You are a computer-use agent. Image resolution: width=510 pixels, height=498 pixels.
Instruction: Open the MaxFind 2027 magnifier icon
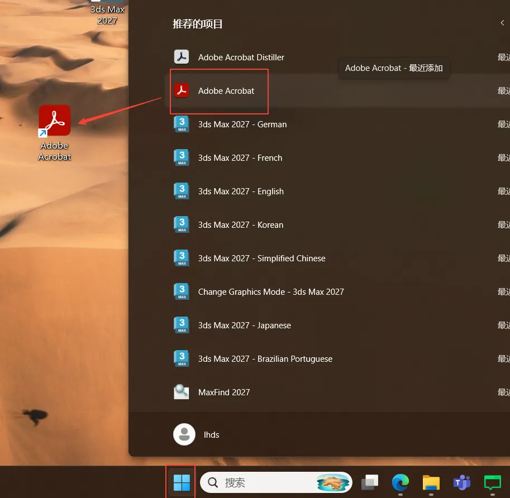(x=182, y=392)
